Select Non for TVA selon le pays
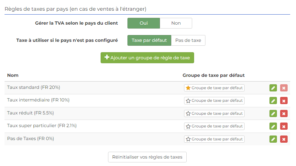Viewport: 296px width, 166px height. [176, 23]
